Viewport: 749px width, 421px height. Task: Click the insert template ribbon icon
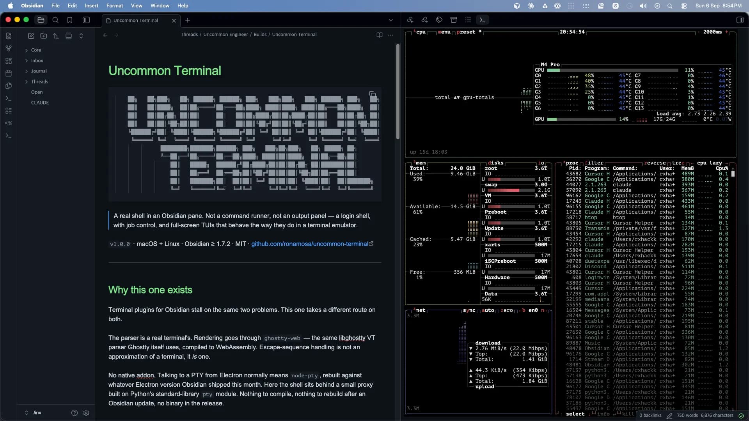(x=9, y=86)
